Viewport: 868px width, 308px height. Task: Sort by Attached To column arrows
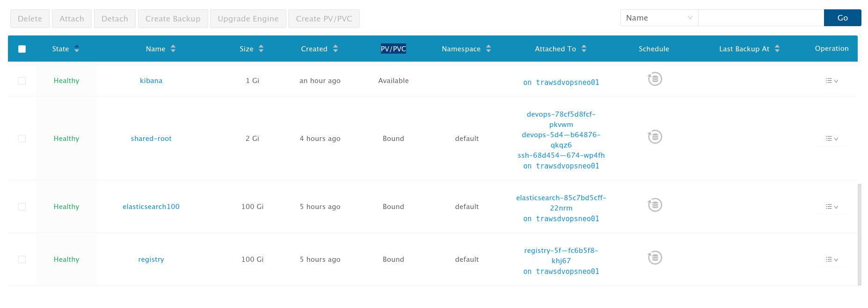(584, 49)
